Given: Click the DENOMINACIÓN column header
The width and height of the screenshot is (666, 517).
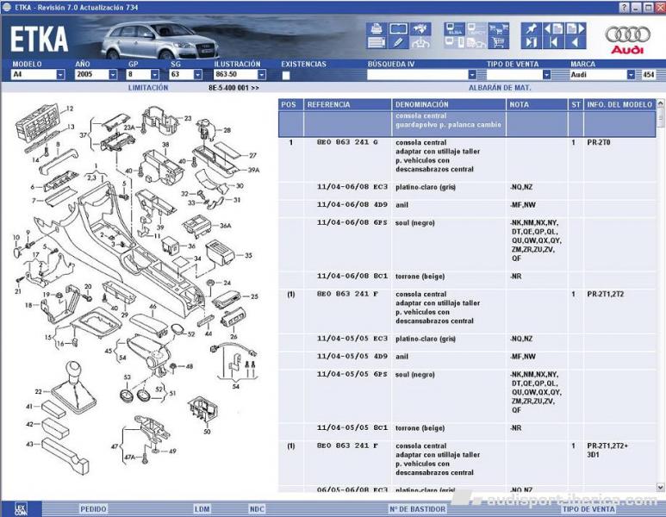Looking at the screenshot, I should tap(449, 104).
